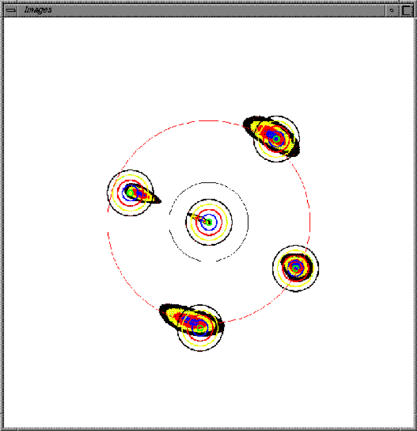The width and height of the screenshot is (417, 431).
Task: Click the green center of the bottom spot
Action: [x=200, y=328]
